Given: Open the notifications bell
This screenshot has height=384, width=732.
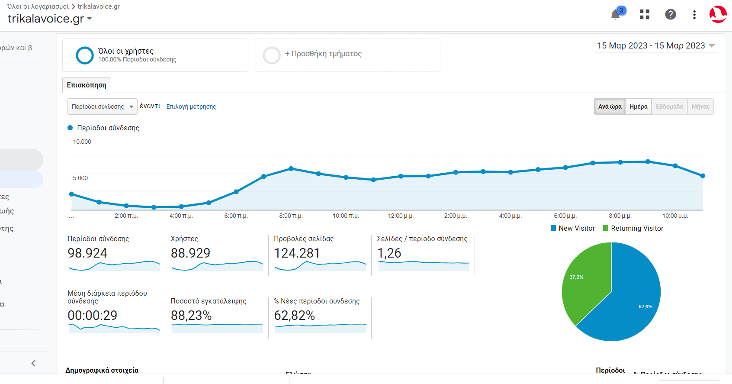Looking at the screenshot, I should tap(616, 15).
